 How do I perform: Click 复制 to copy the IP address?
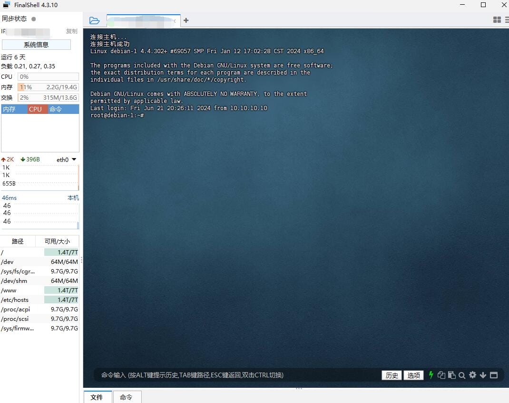click(71, 31)
